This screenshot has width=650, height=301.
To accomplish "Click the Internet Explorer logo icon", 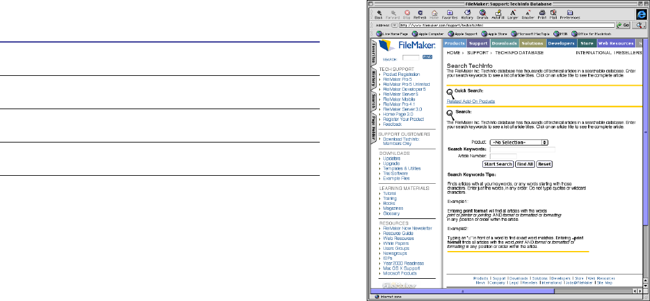I will pos(641,14).
